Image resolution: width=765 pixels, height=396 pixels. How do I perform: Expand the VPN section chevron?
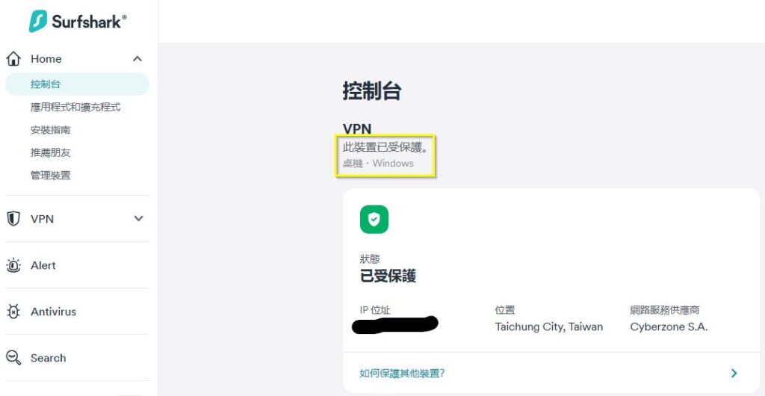(x=138, y=219)
